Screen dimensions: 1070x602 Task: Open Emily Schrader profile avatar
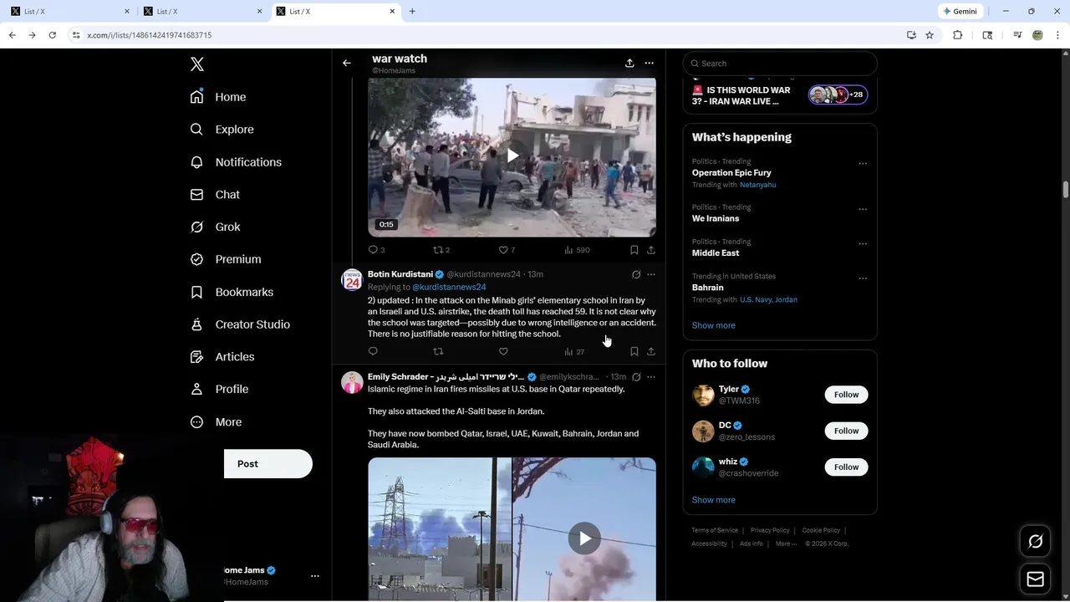(x=352, y=382)
